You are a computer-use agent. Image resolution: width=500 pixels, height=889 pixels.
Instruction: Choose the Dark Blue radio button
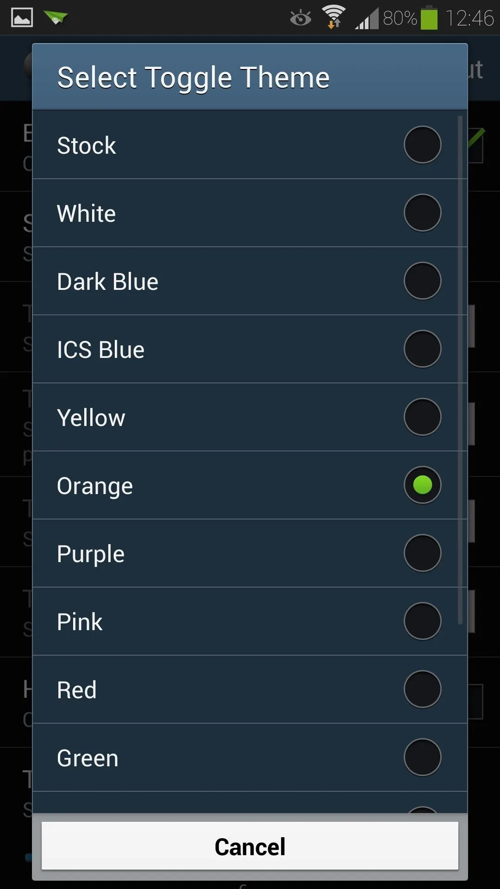coord(422,281)
